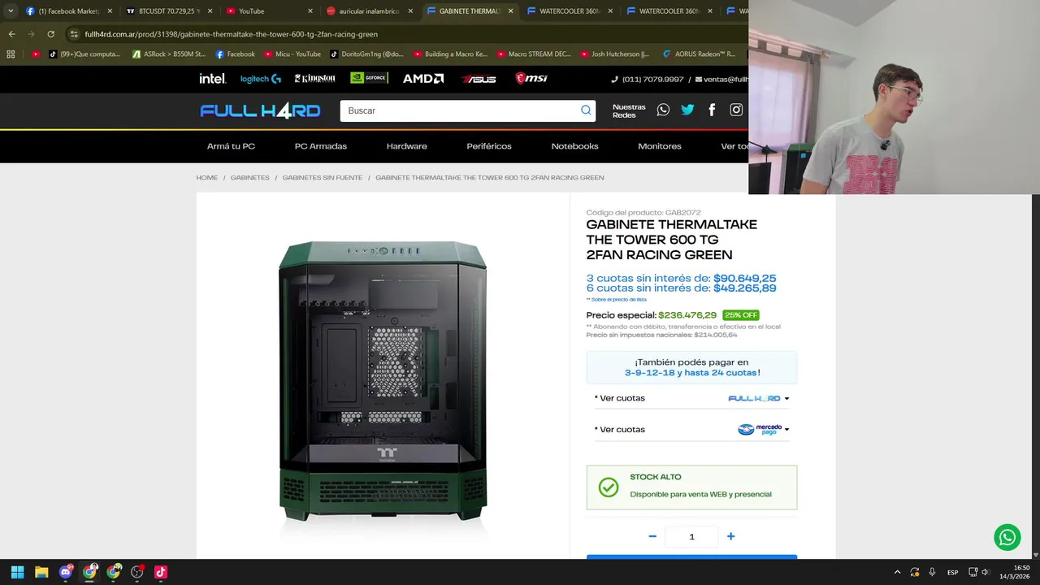Decrease quantity with the minus button
1040x585 pixels.
click(652, 536)
